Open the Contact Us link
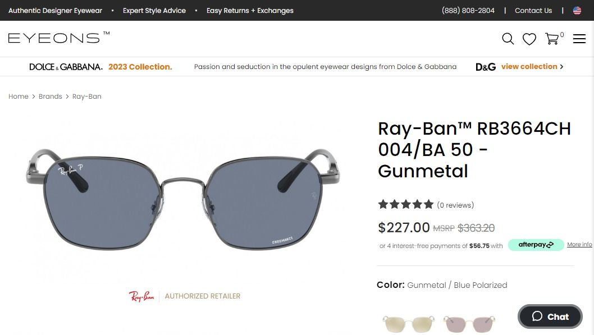The height and width of the screenshot is (335, 594). [533, 11]
